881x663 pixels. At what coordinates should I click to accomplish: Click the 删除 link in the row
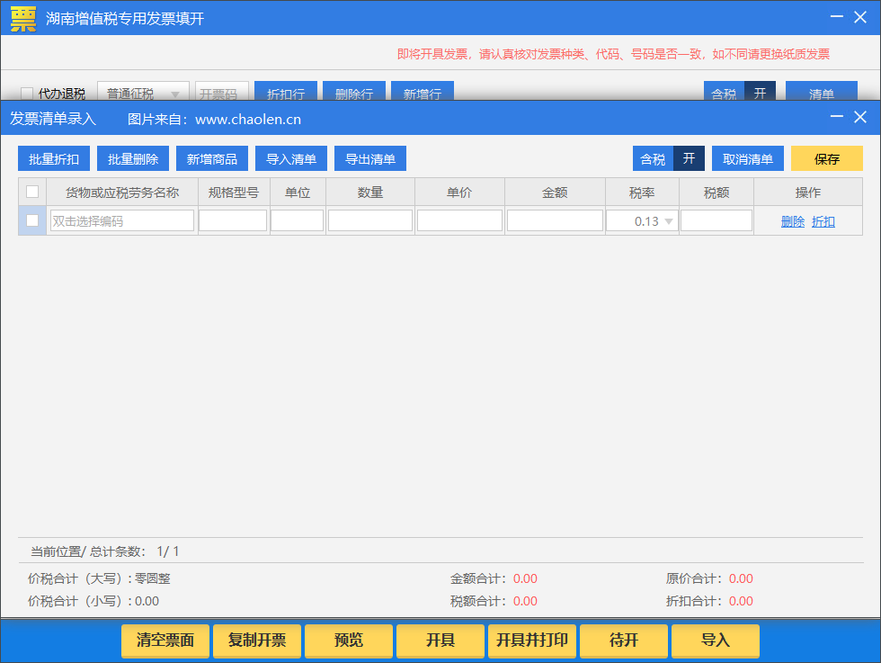(x=793, y=221)
